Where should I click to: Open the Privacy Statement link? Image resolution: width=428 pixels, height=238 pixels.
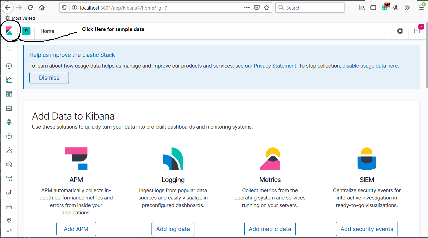275,66
